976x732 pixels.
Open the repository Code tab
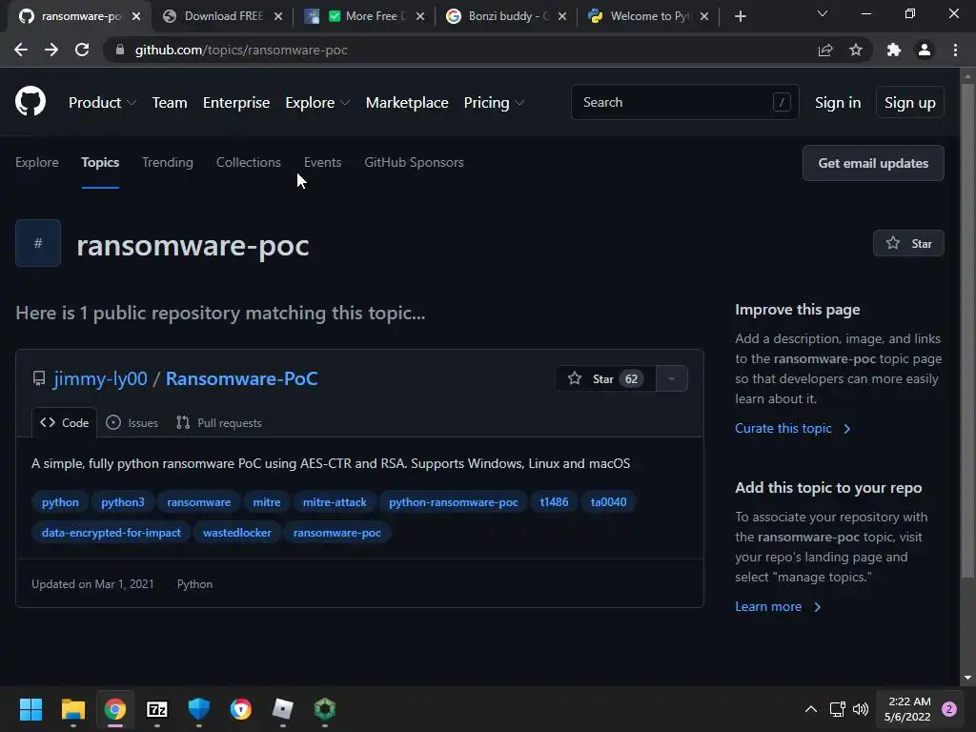tap(64, 422)
